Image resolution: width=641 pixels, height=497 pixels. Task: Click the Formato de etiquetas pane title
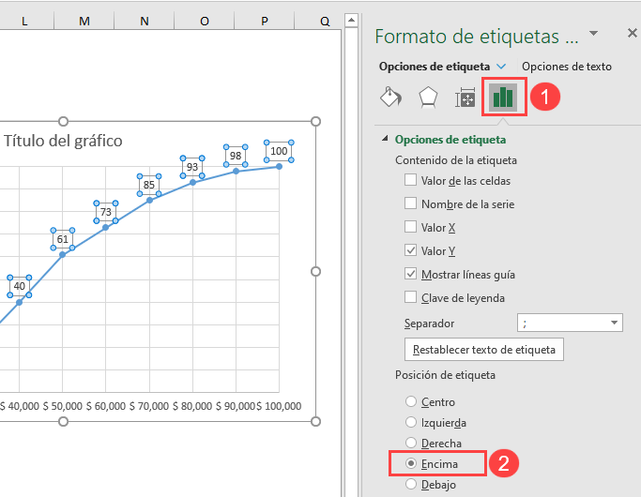point(477,37)
